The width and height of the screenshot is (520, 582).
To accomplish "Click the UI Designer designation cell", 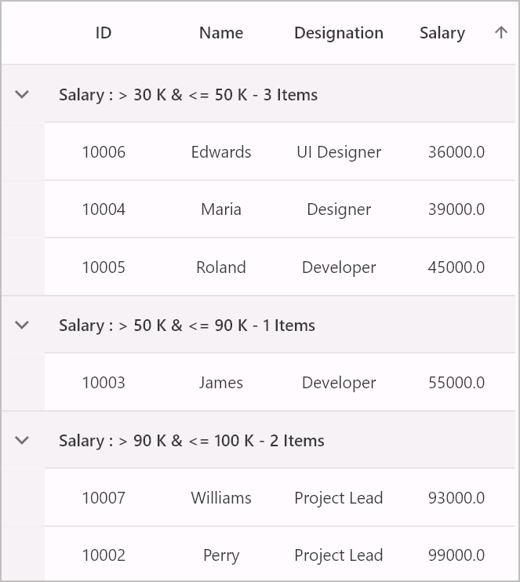I will (339, 152).
